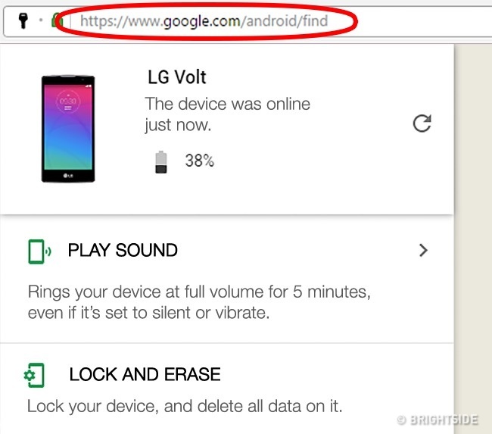Click the Lock and Erase gear icon
Viewport: 492px width, 434px height.
34,375
